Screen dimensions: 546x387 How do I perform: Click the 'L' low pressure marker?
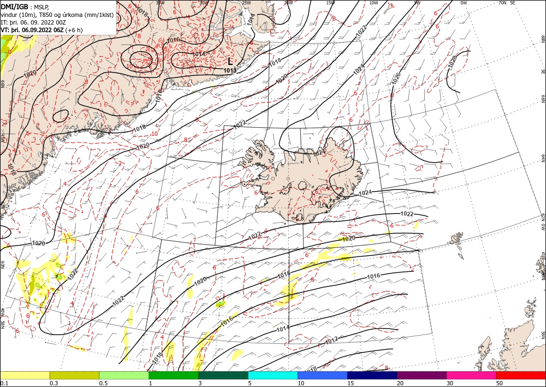coord(230,62)
